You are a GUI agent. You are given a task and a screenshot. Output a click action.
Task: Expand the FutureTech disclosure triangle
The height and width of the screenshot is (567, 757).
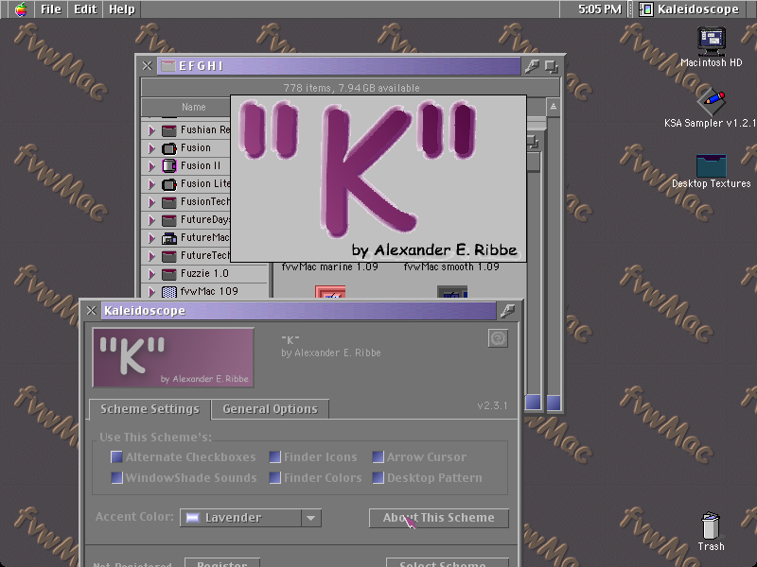pyautogui.click(x=151, y=256)
